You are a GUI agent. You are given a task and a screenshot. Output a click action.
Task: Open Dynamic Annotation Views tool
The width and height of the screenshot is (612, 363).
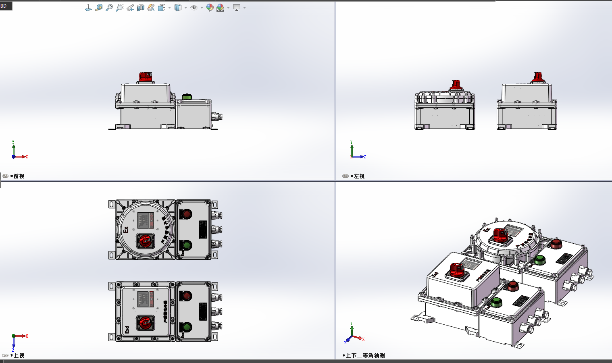[151, 8]
